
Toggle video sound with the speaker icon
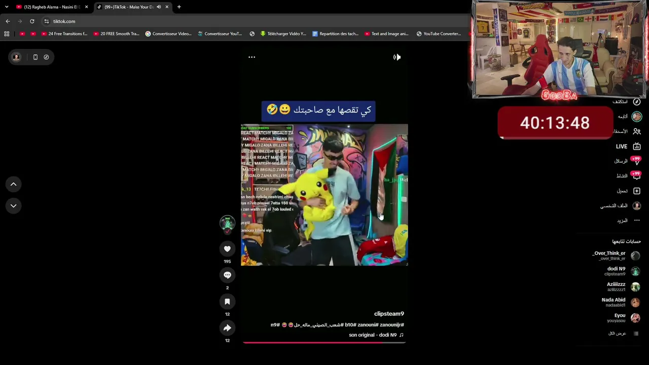(397, 57)
